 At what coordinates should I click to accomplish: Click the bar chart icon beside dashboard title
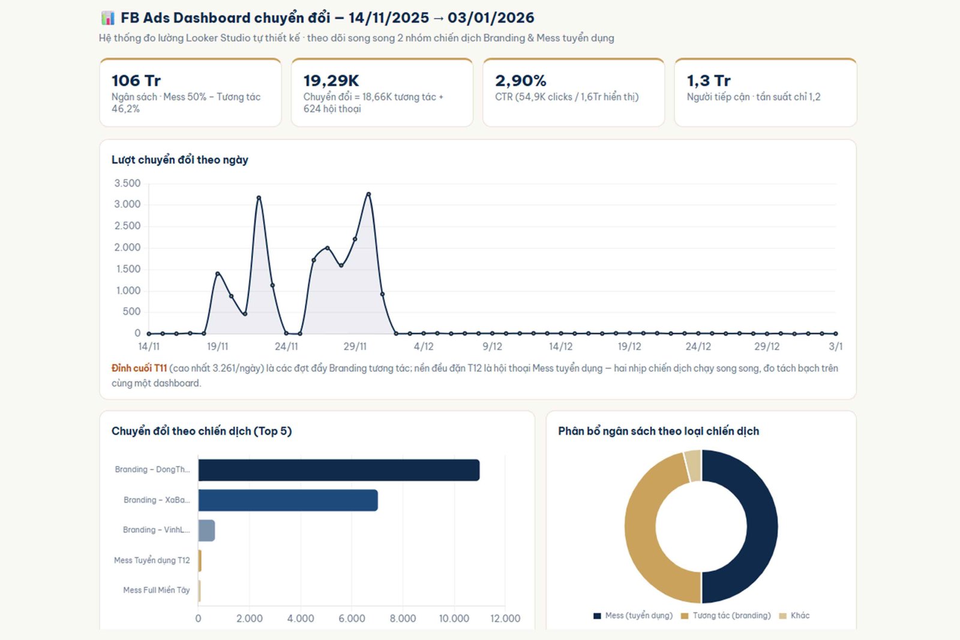pyautogui.click(x=108, y=18)
